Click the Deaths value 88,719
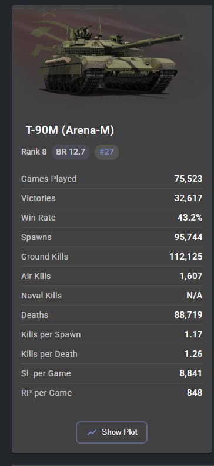 coord(188,315)
